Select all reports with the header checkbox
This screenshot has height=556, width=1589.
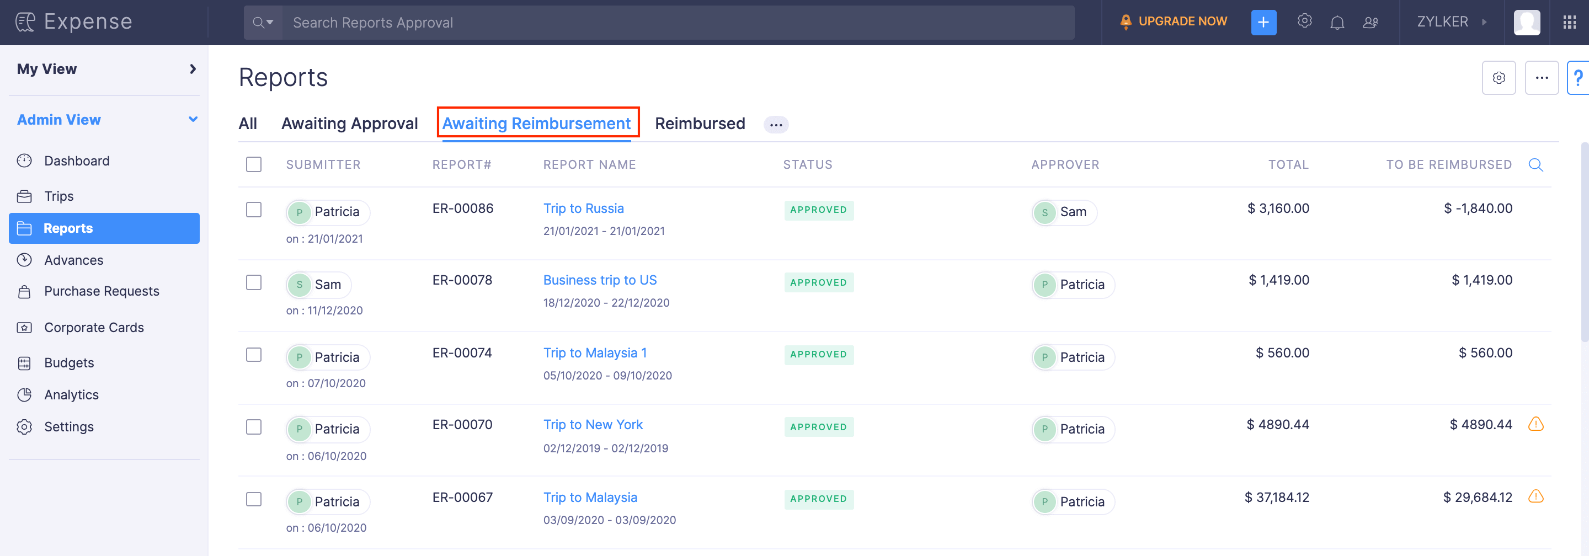pyautogui.click(x=254, y=164)
